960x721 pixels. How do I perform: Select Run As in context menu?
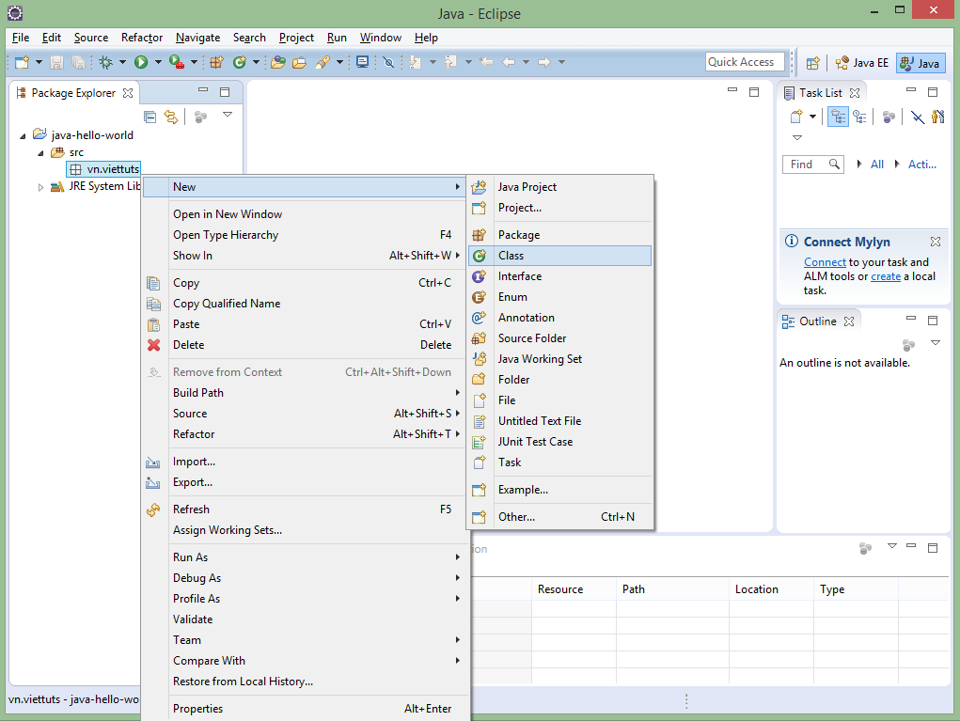tap(306, 557)
